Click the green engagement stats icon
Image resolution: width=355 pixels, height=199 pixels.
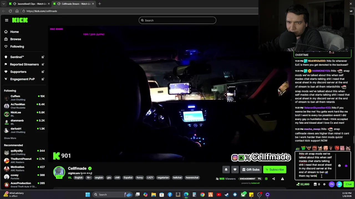[266, 179]
